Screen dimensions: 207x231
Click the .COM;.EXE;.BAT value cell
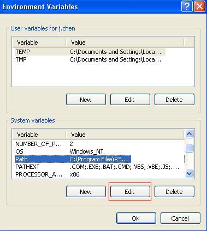pyautogui.click(x=124, y=167)
